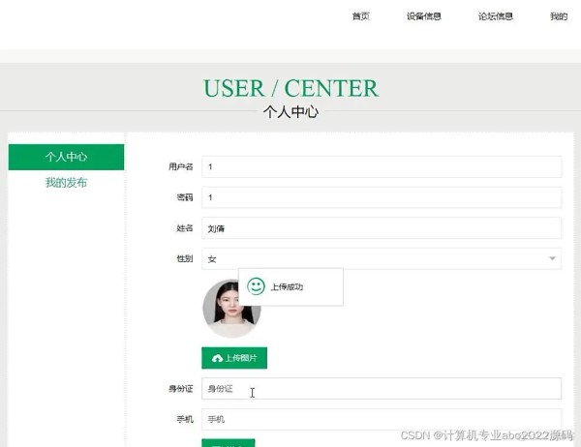Viewport: 581px width, 447px height.
Task: Click the green button below the phone field
Action: [229, 443]
